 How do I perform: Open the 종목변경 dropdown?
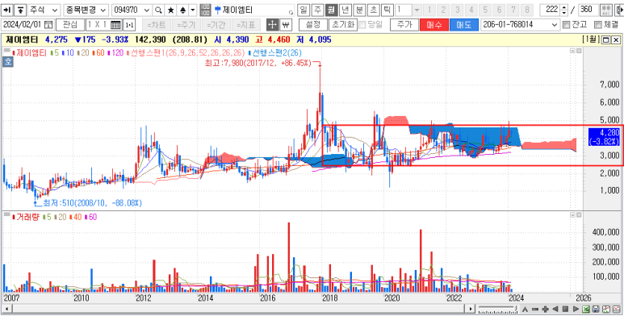tap(103, 10)
